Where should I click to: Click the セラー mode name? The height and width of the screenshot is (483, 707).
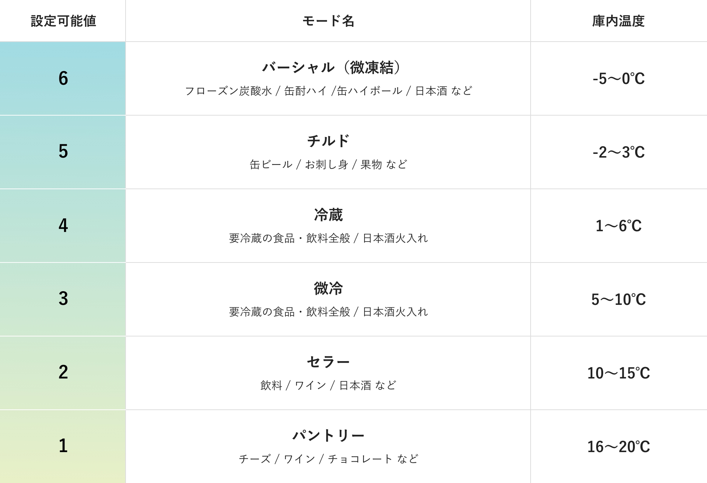point(328,362)
